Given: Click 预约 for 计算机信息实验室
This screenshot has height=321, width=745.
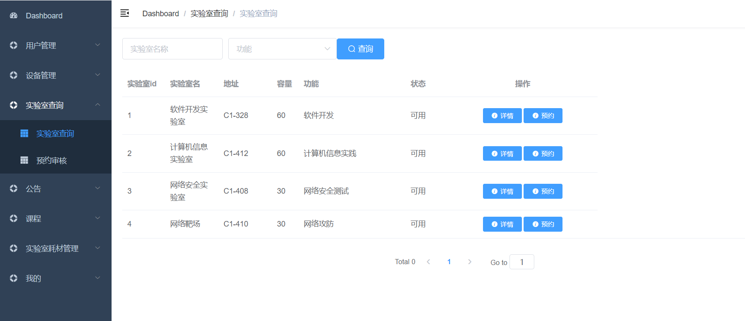Looking at the screenshot, I should pos(543,153).
